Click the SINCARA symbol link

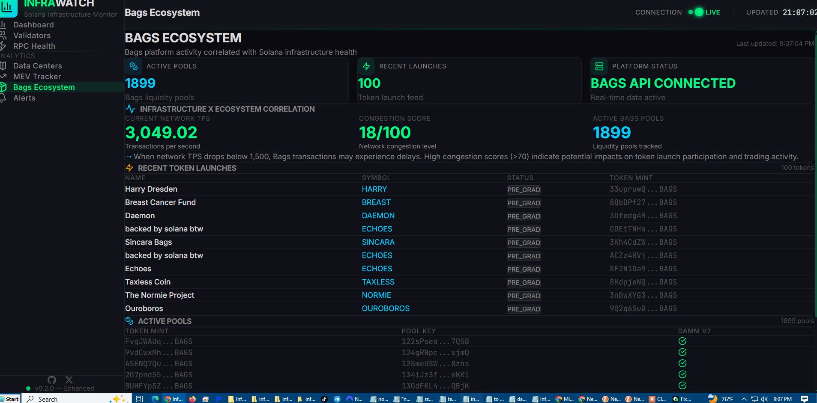click(378, 242)
